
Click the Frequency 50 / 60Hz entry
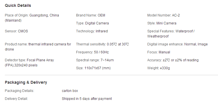pyautogui.click(x=92, y=52)
